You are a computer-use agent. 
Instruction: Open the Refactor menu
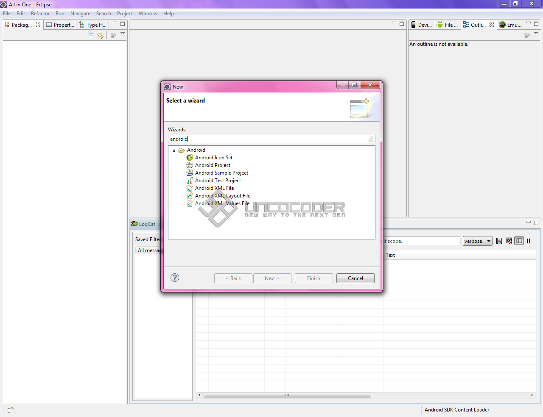[40, 14]
